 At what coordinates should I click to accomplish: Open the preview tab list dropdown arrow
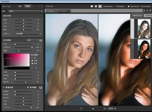pos(150,11)
